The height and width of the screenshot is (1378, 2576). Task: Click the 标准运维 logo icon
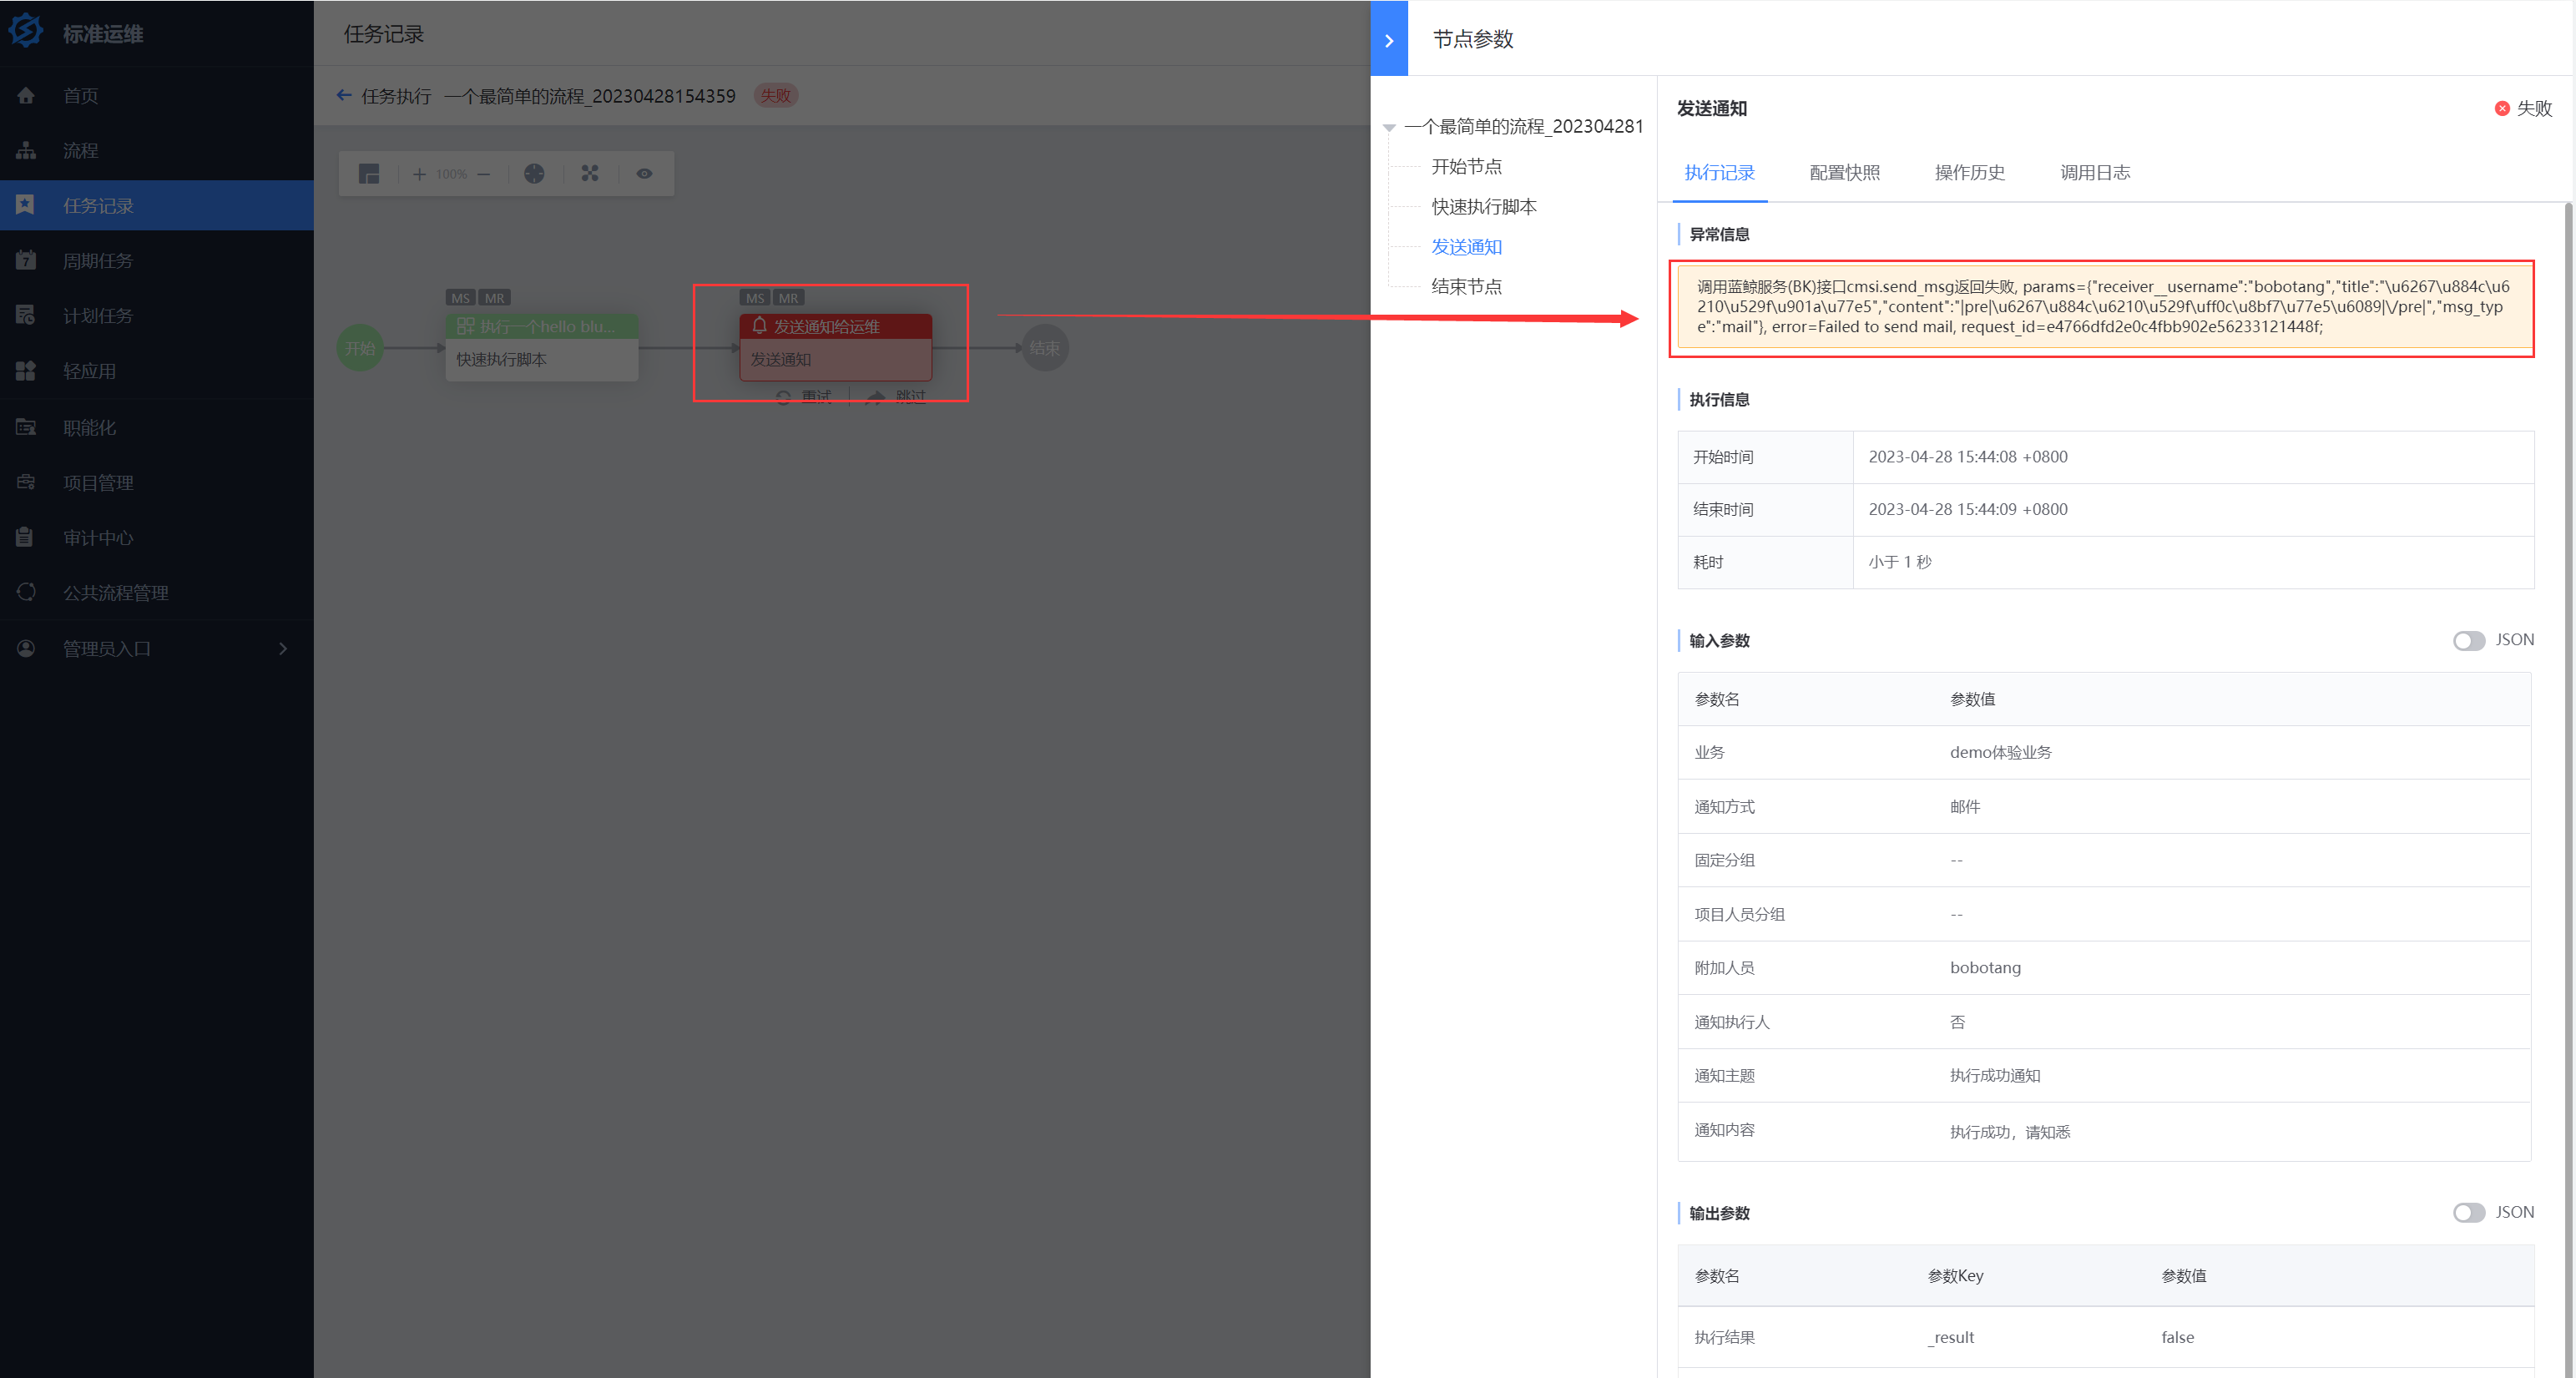tap(26, 30)
